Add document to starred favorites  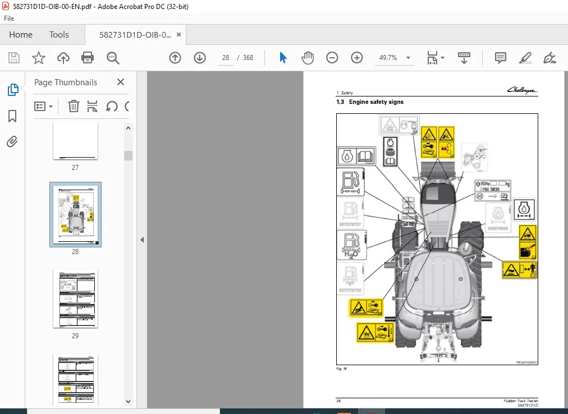click(39, 58)
